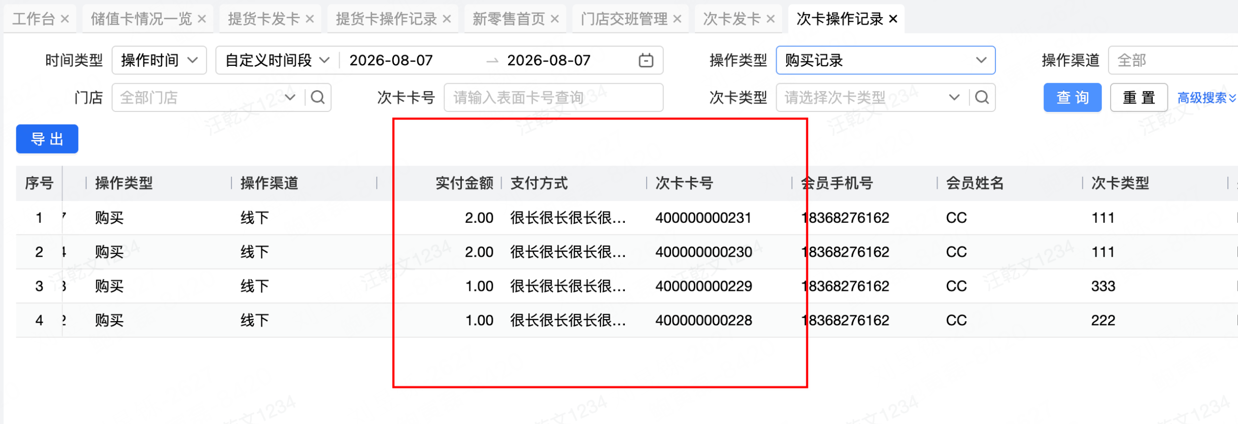
Task: Click the 次卡卡号 column header
Action: (x=684, y=183)
